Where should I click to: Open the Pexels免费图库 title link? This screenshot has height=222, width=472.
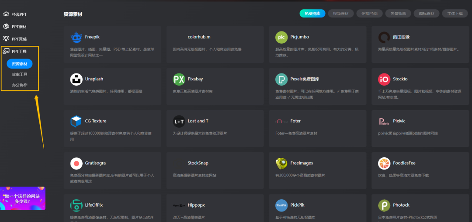305,79
